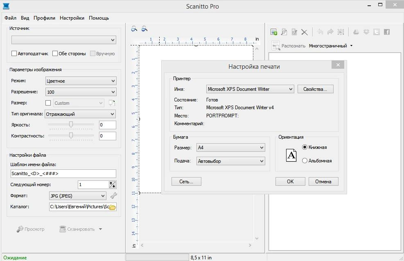Click the Контрастность value field
404x261 pixels.
[108, 136]
